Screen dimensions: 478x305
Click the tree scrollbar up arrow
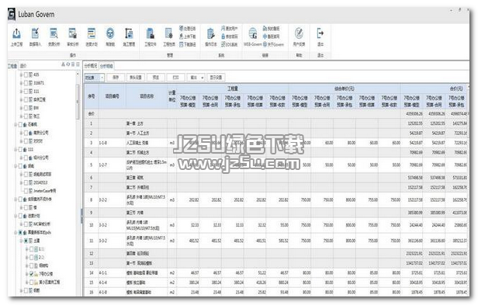click(78, 74)
